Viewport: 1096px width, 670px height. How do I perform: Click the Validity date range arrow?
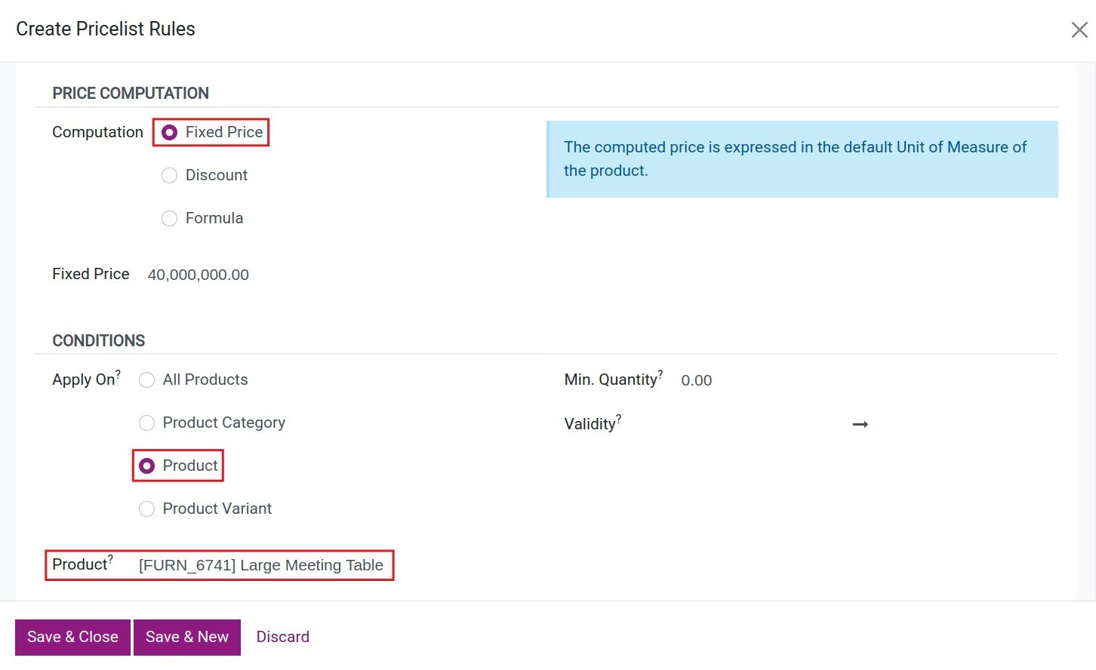[x=860, y=425]
